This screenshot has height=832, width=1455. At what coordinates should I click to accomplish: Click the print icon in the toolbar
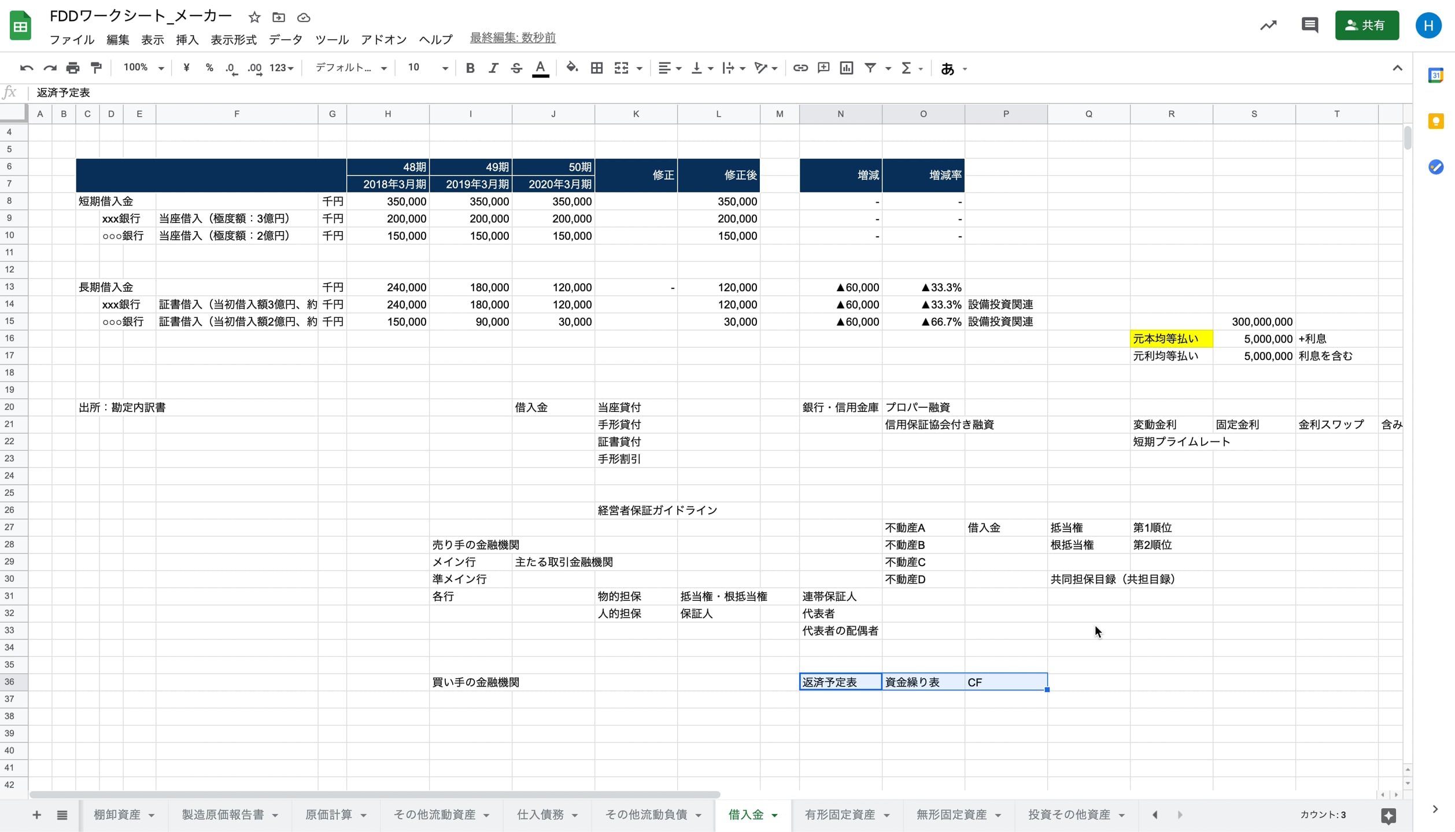click(72, 68)
